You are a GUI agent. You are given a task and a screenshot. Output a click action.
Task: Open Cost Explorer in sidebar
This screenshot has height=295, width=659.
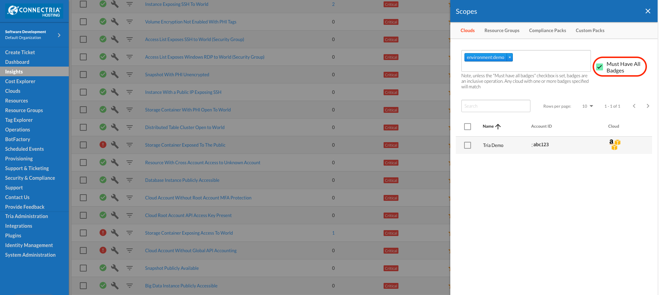coord(20,81)
